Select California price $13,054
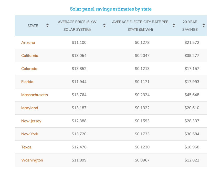Screen dimensions: 221x172 79,56
